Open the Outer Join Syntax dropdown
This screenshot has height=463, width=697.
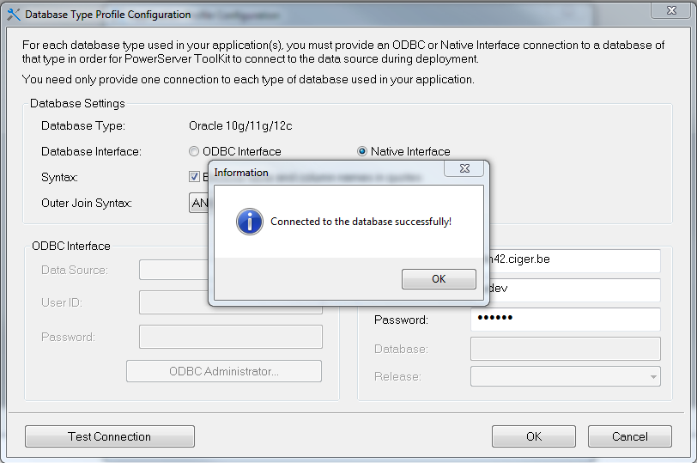click(198, 203)
